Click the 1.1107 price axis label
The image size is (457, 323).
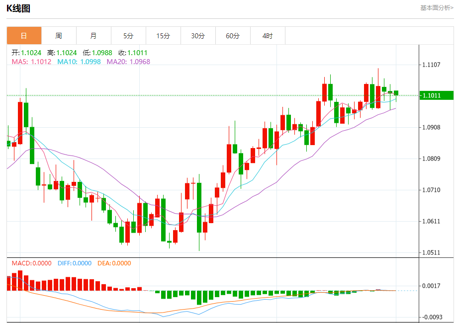pyautogui.click(x=431, y=65)
